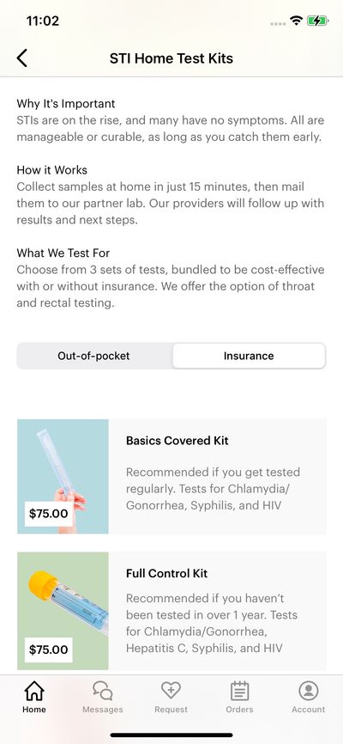Select the Insurance pricing option
This screenshot has width=343, height=744.
point(249,356)
